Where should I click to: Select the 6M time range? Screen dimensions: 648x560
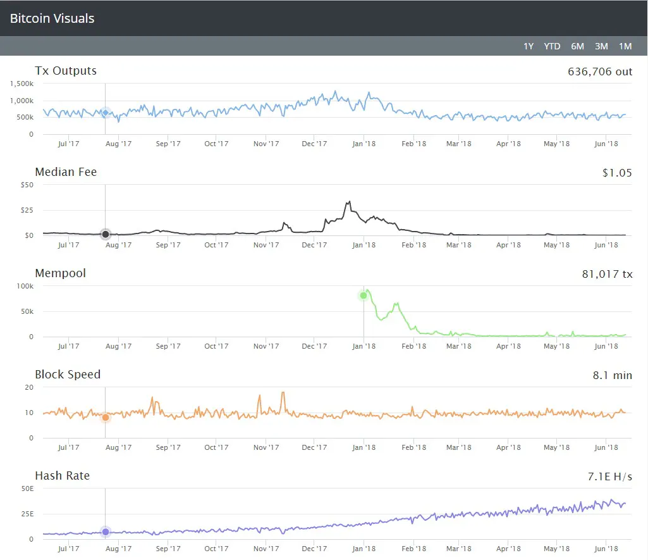[x=577, y=46]
